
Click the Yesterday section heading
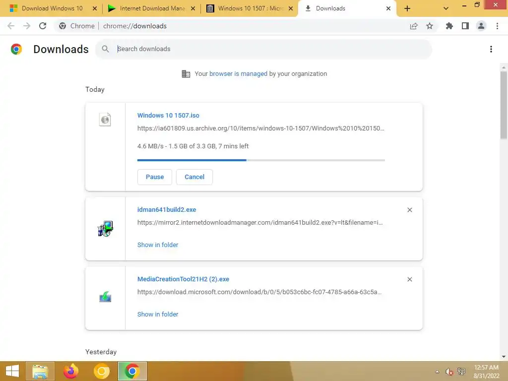click(x=101, y=352)
